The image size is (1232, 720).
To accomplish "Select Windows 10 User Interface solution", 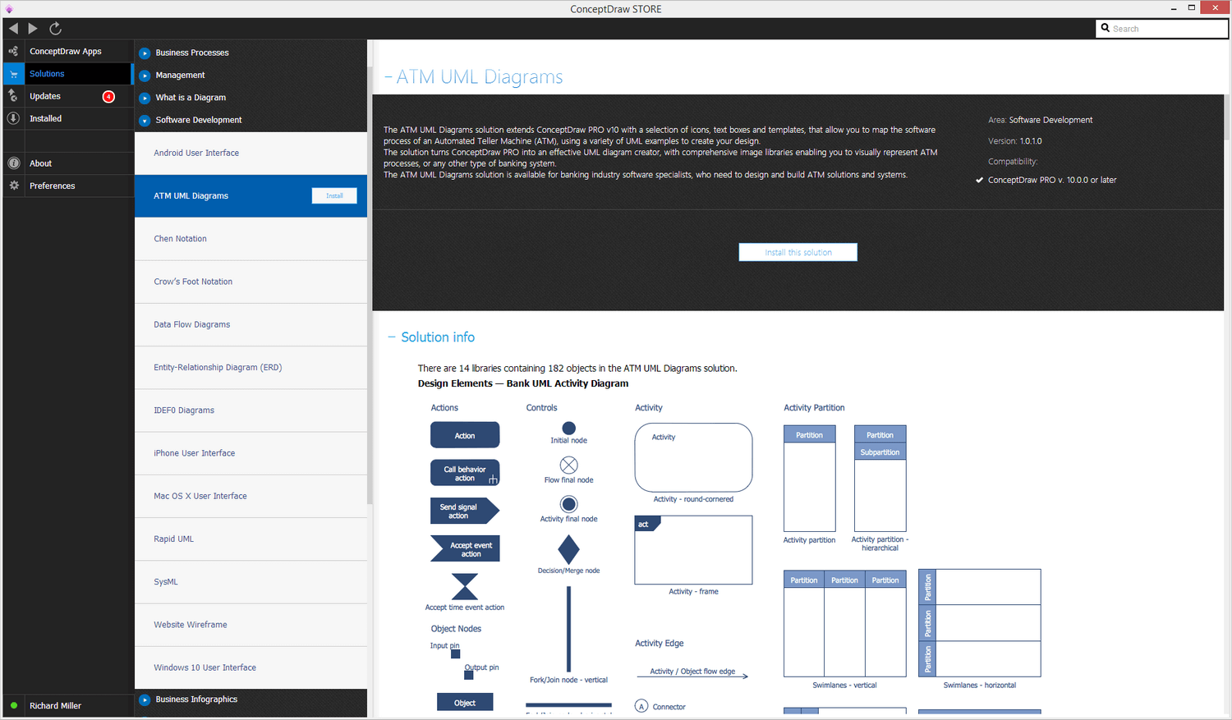I will tap(251, 667).
